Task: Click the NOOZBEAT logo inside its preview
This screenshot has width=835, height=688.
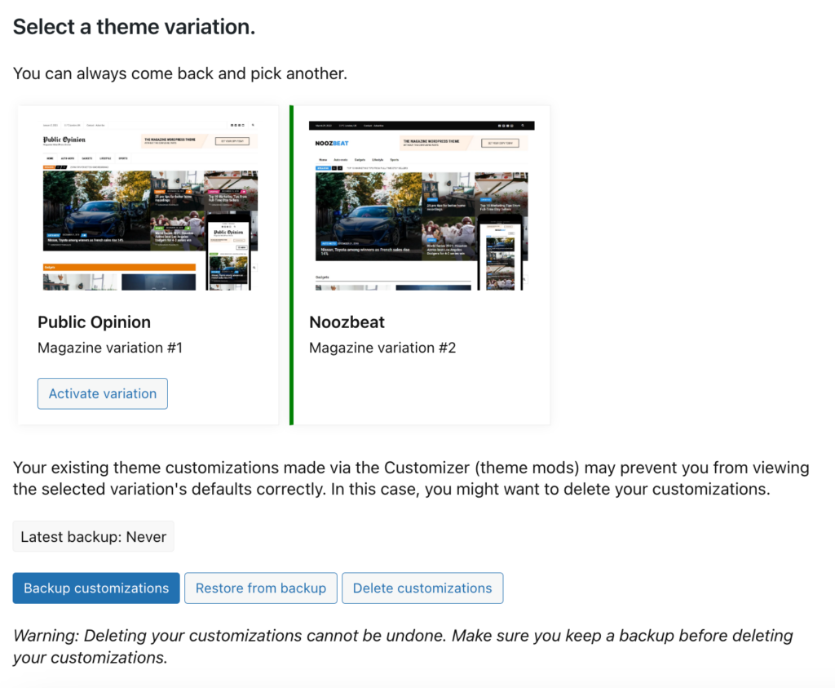Action: pos(331,143)
